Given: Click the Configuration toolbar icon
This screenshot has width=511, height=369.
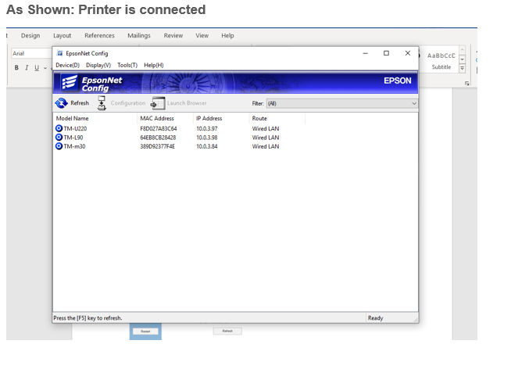Looking at the screenshot, I should [x=102, y=103].
